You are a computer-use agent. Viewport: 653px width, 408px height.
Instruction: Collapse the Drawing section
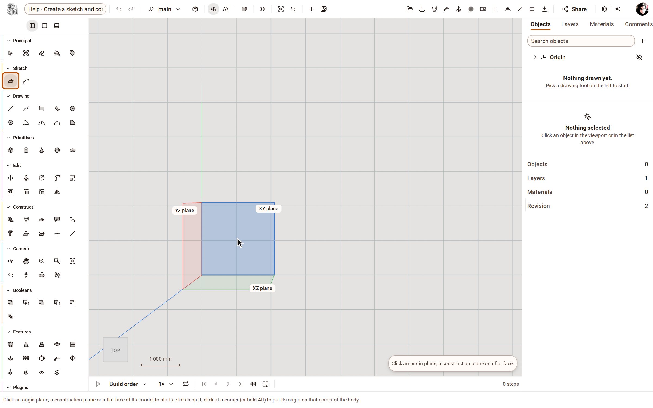[8, 96]
